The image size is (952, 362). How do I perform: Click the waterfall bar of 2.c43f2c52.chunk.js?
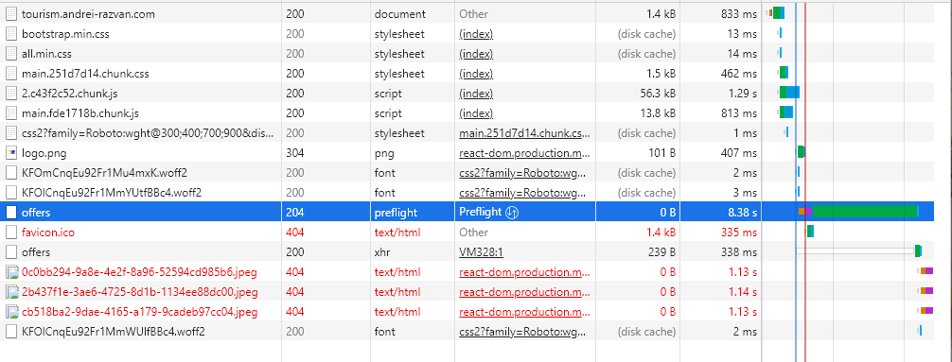pos(789,93)
